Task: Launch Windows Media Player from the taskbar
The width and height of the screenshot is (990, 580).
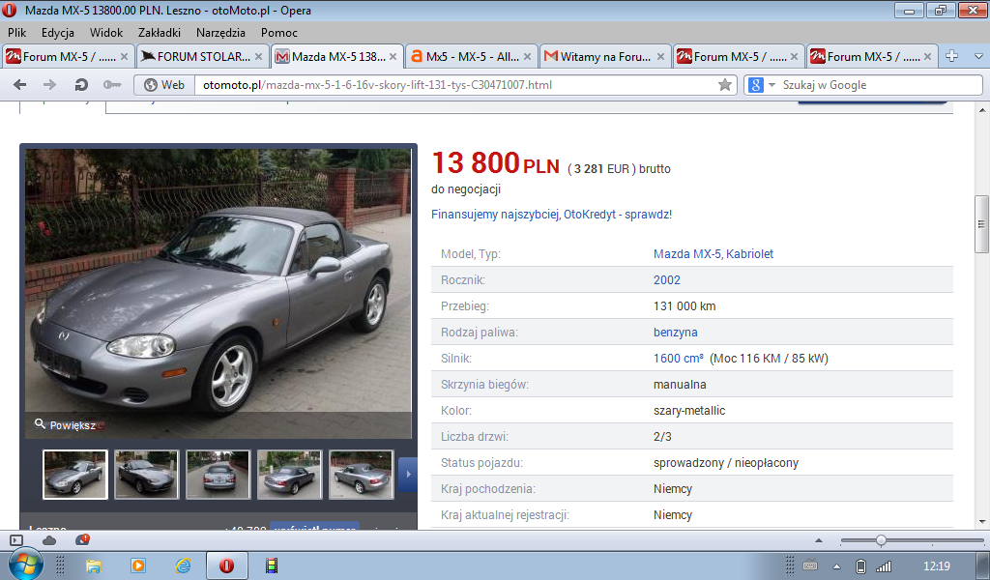Action: tap(137, 565)
